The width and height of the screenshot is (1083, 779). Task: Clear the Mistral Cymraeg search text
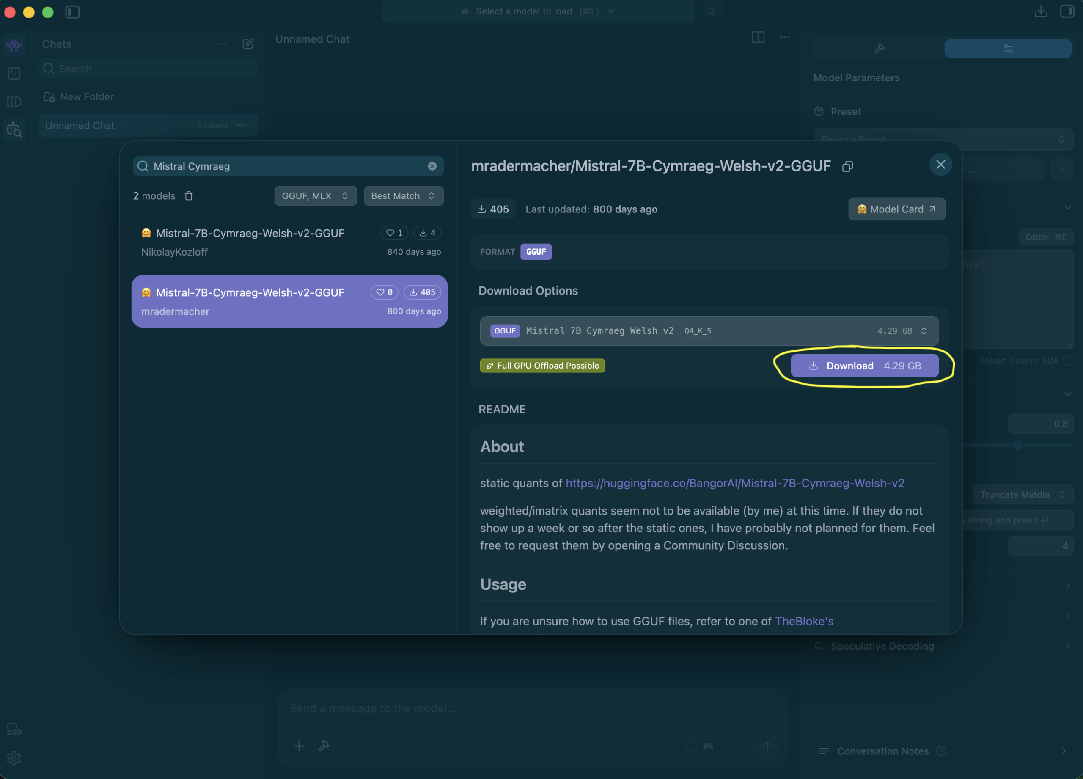(432, 166)
